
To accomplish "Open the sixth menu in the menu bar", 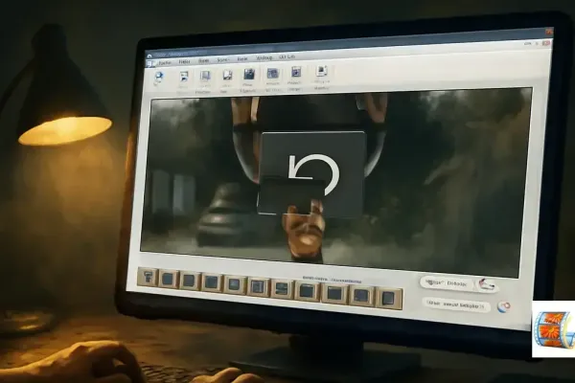I will [264, 57].
